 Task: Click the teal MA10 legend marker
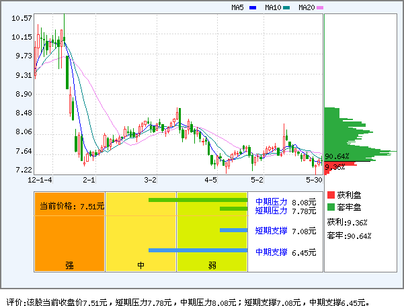click(x=286, y=8)
